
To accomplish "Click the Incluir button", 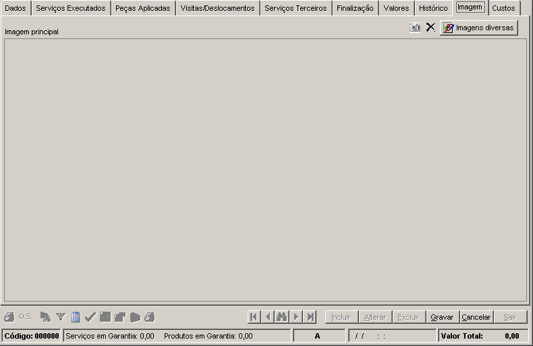I will point(341,317).
